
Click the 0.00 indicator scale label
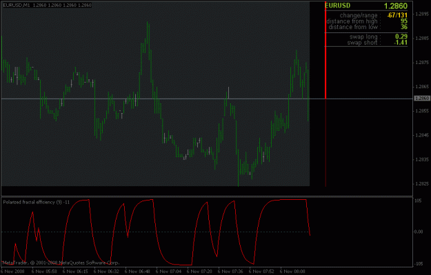coord(419,232)
